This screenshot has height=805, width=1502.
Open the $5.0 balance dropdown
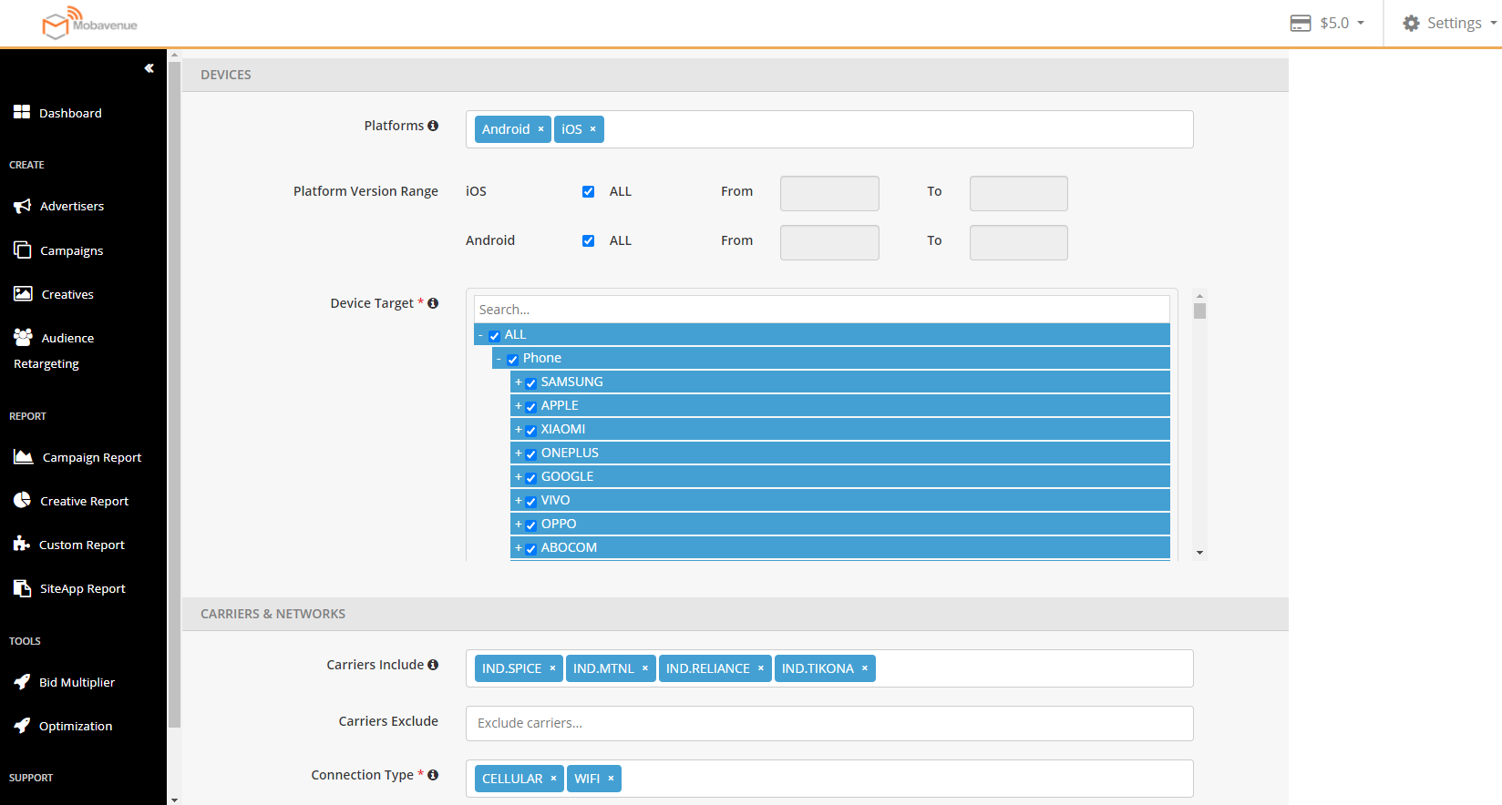pos(1328,23)
